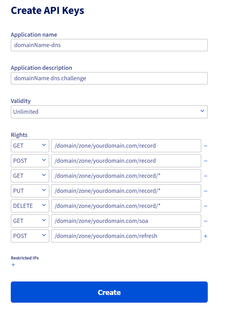Remove the GET soa right
The image size is (237, 310).
[205, 221]
